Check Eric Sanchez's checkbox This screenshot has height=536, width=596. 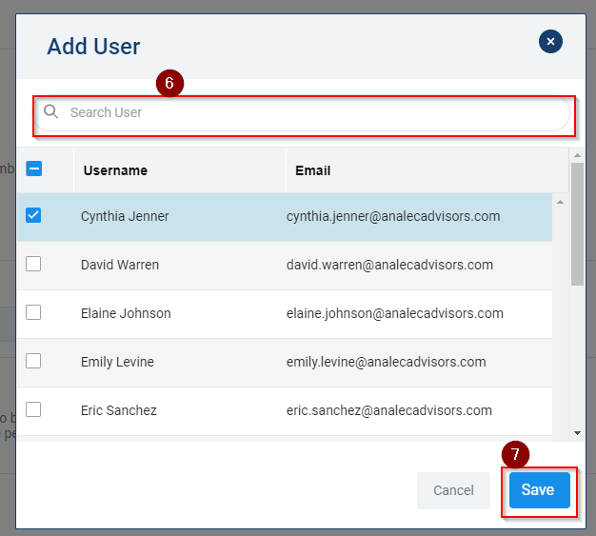pos(33,409)
